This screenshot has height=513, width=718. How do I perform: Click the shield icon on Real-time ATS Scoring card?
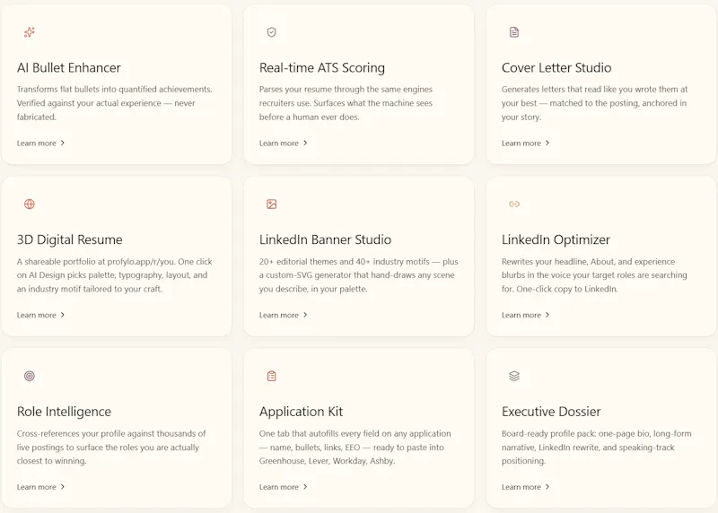pyautogui.click(x=272, y=32)
